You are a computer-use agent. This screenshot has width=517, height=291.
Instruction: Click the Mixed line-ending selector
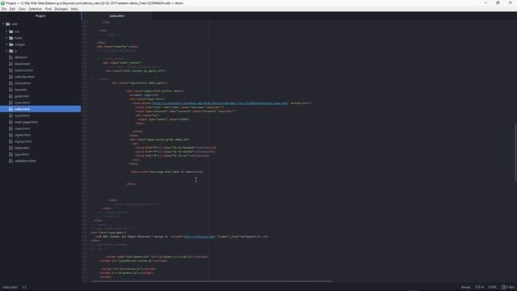465,287
